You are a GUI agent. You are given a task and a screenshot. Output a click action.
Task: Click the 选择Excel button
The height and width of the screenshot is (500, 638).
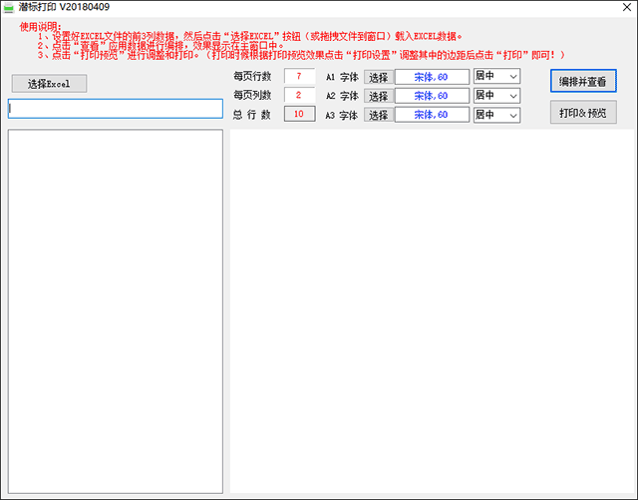pos(49,84)
